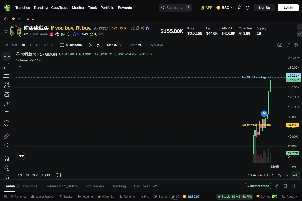Screen dimensions: 302x201
Task: Expand more timeframes with the chevron
Action: [x=52, y=45]
